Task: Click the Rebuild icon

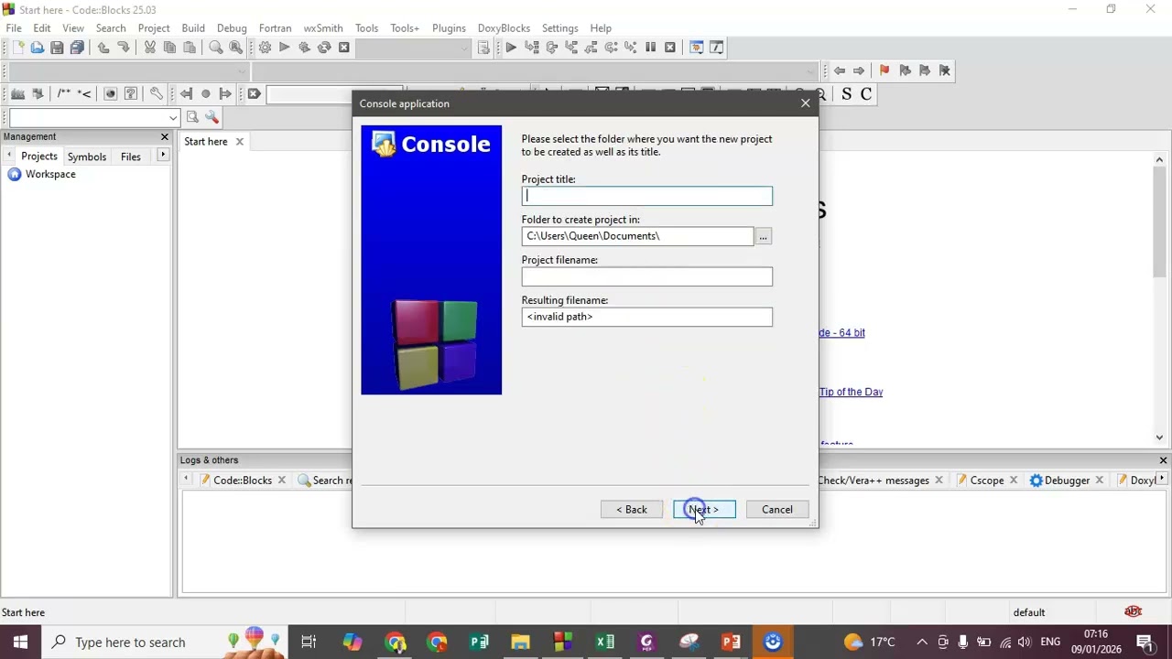Action: tap(324, 48)
